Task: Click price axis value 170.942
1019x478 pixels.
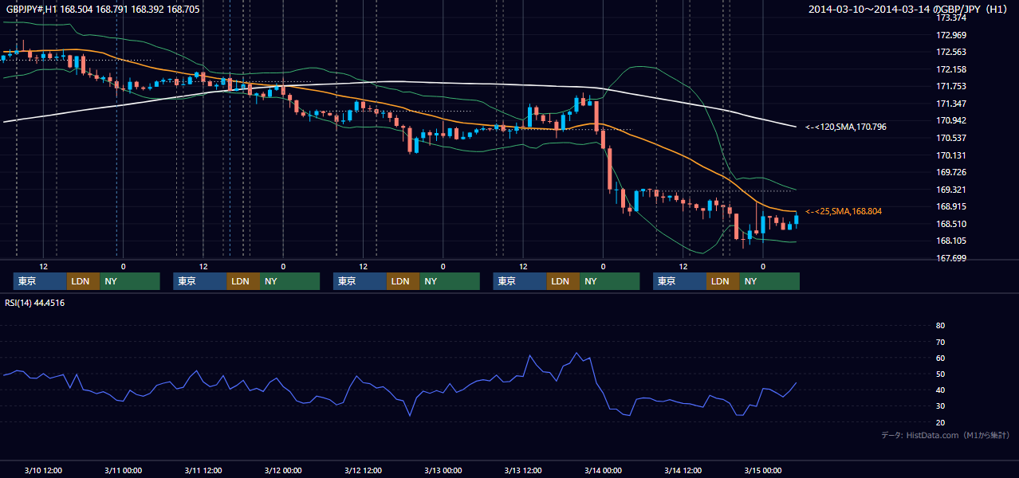Action: 950,121
